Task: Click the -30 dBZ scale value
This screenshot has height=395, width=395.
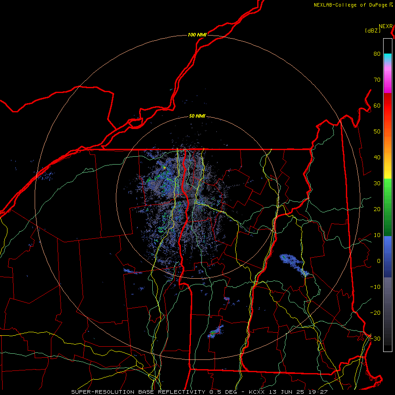Action: 375,338
